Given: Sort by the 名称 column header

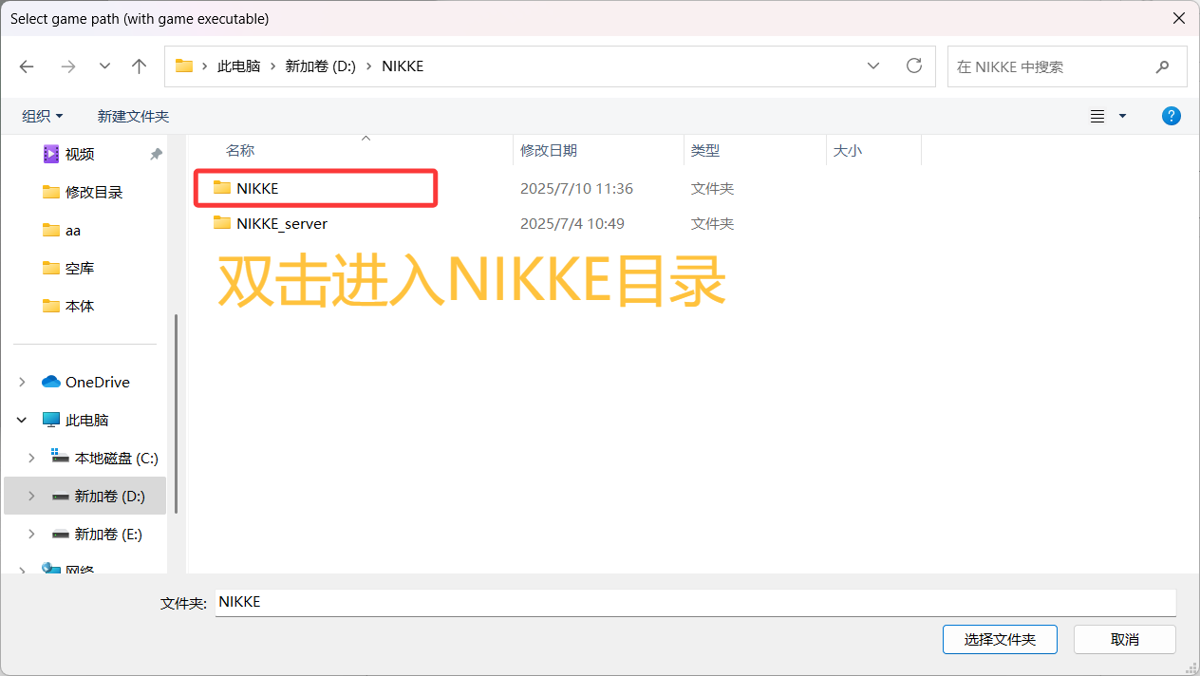Looking at the screenshot, I should click(240, 150).
